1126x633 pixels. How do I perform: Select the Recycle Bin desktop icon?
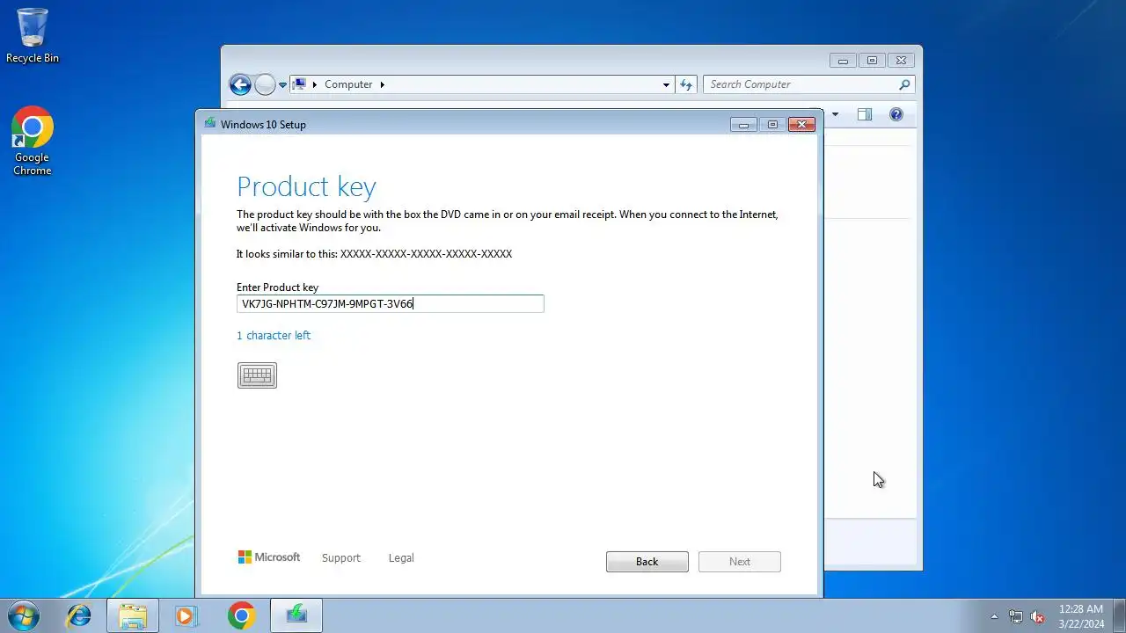33,35
